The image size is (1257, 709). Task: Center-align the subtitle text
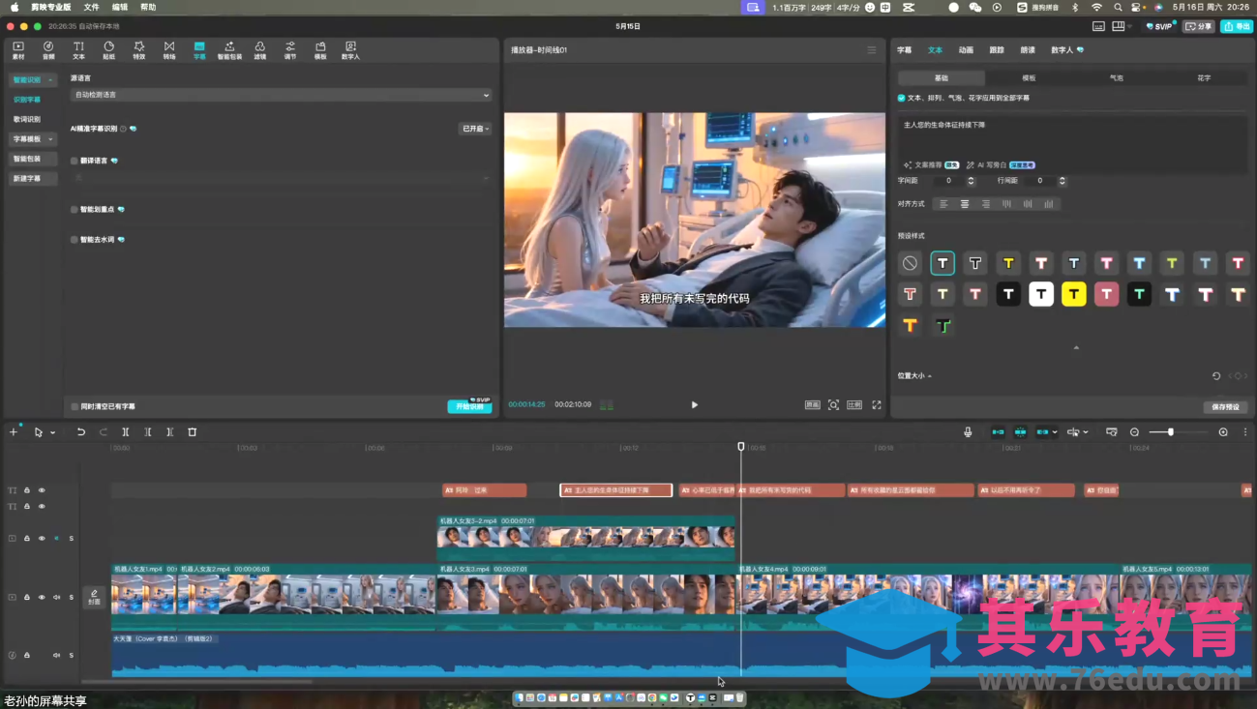965,204
